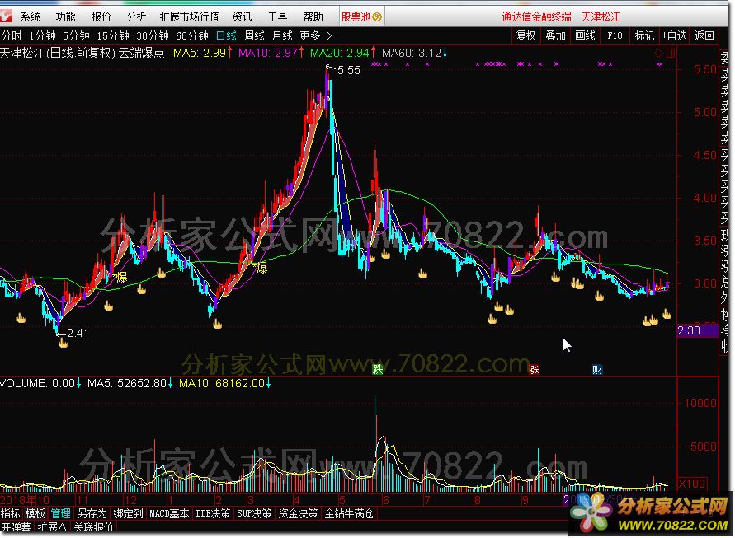Open the 分析 menu
735x538 pixels.
136,16
